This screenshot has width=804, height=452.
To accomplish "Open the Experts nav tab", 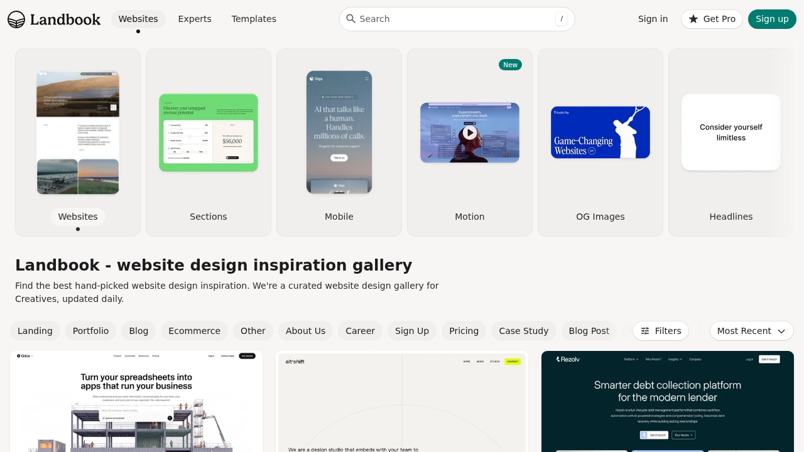I will [x=195, y=19].
